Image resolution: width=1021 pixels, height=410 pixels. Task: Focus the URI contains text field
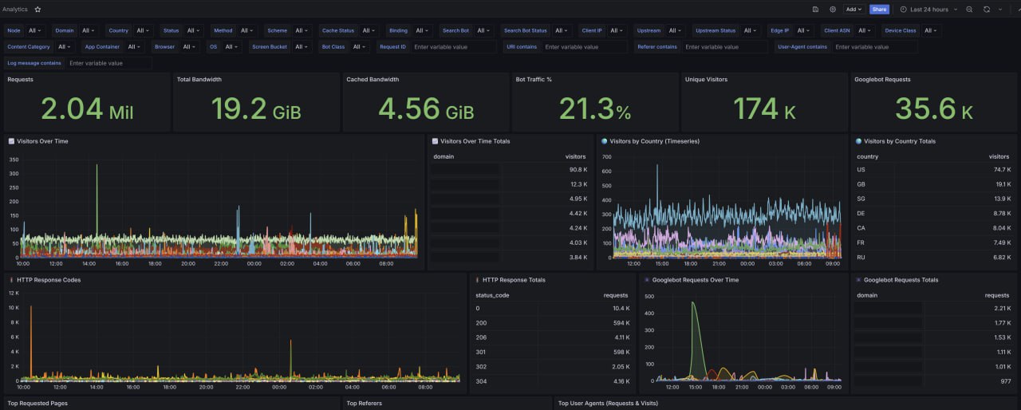[x=584, y=47]
